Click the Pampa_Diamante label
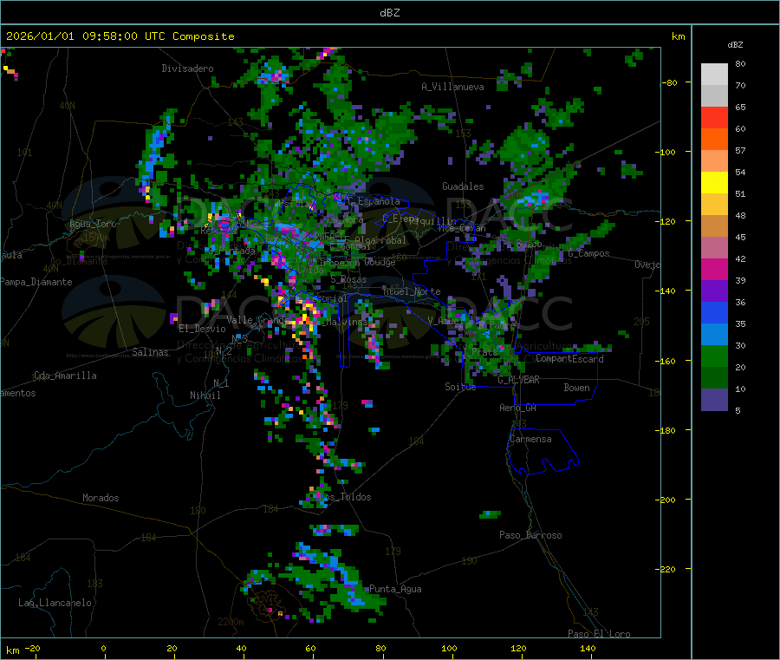Image resolution: width=780 pixels, height=660 pixels. [36, 282]
